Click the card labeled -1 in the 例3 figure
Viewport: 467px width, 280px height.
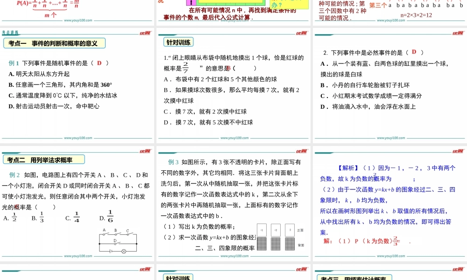pos(262,230)
